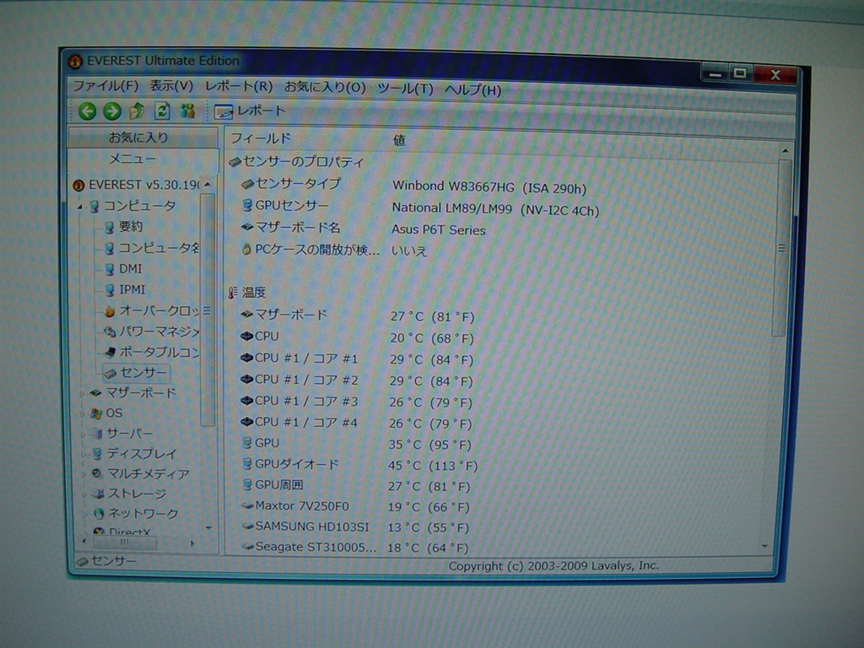Screen dimensions: 864x648
Task: Select the GPUセンサー row
Action: tap(420, 208)
